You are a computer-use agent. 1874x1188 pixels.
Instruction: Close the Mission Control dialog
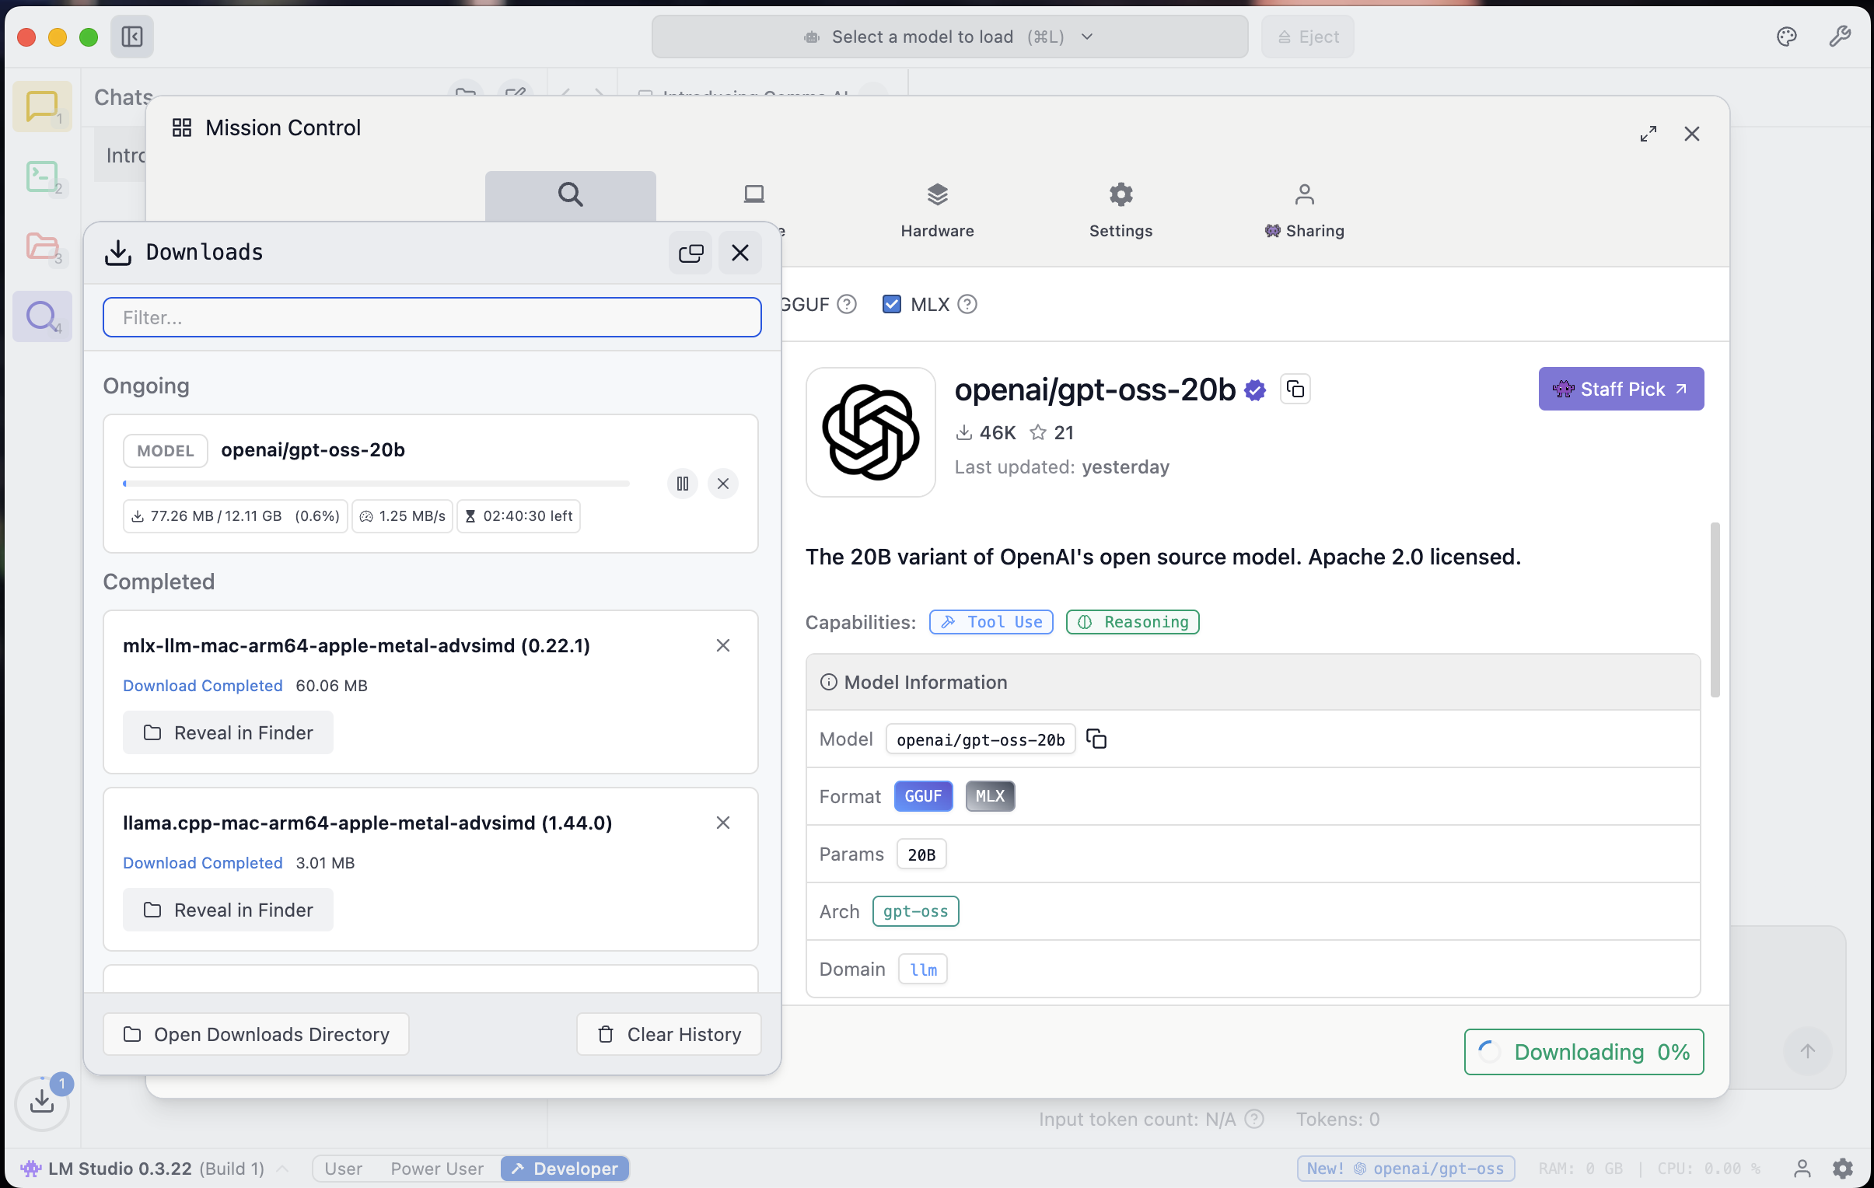[x=1692, y=134]
